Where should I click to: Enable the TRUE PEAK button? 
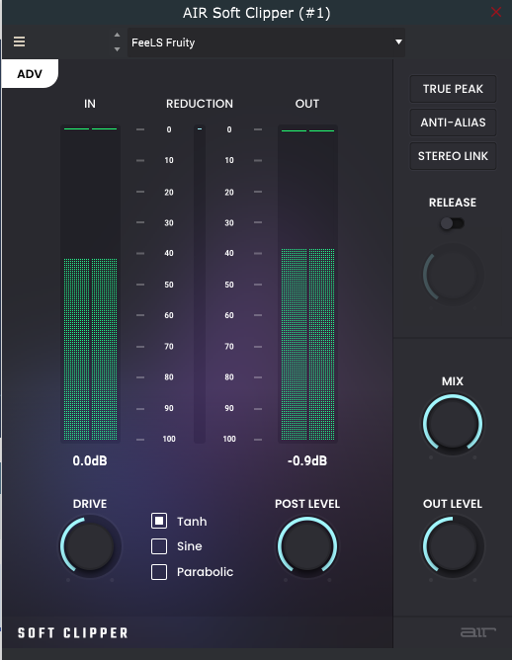pos(453,89)
